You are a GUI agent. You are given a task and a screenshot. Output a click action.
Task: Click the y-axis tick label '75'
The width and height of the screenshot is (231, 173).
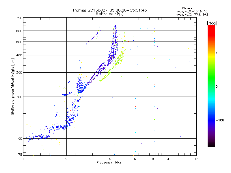pos(20,155)
